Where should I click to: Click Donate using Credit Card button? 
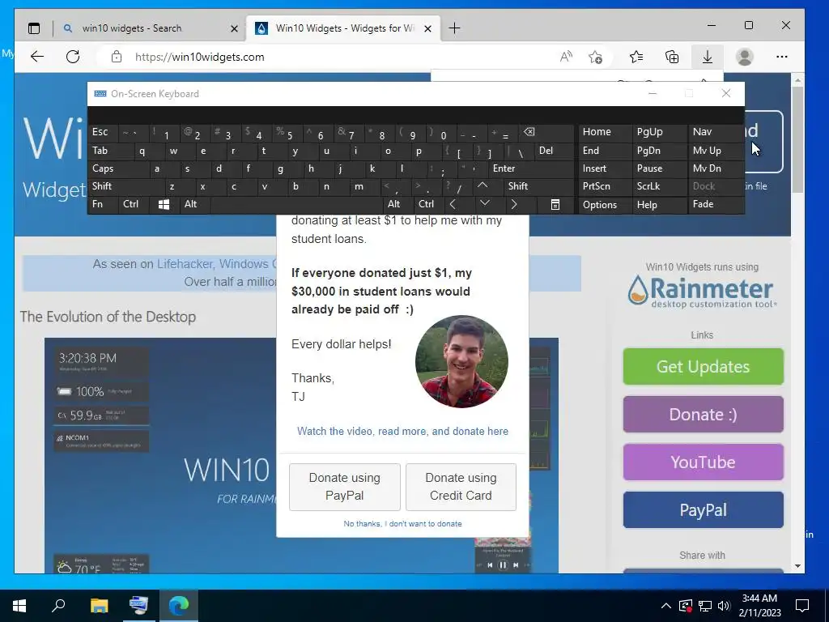pos(461,487)
